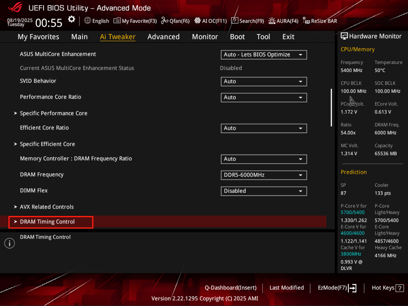Click the 50°C temperature value
The width and height of the screenshot is (408, 306).
click(x=380, y=70)
